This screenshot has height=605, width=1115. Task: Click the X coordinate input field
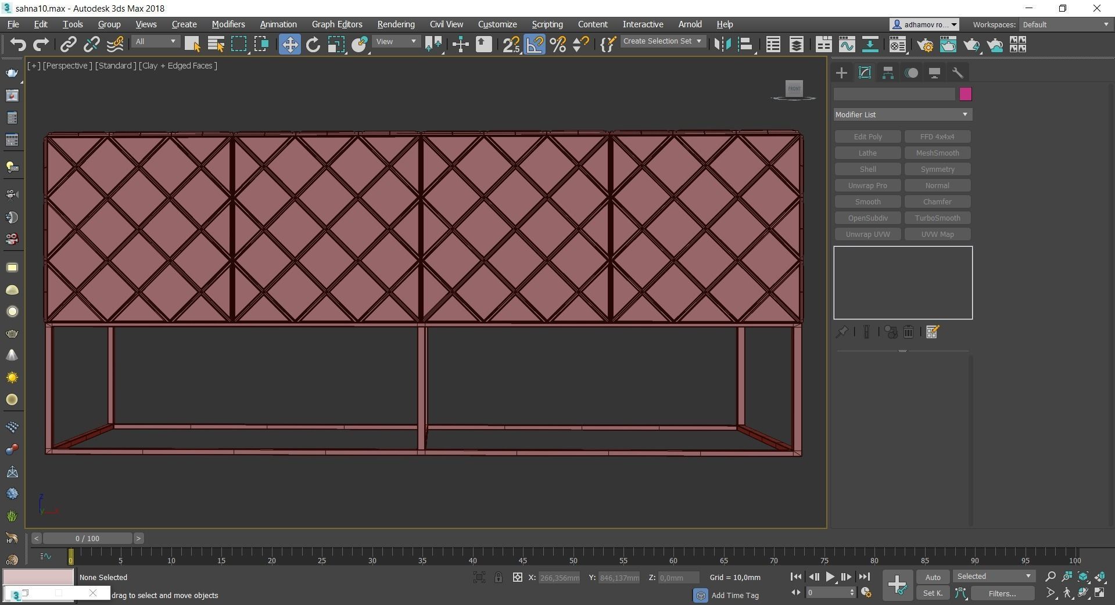(559, 578)
